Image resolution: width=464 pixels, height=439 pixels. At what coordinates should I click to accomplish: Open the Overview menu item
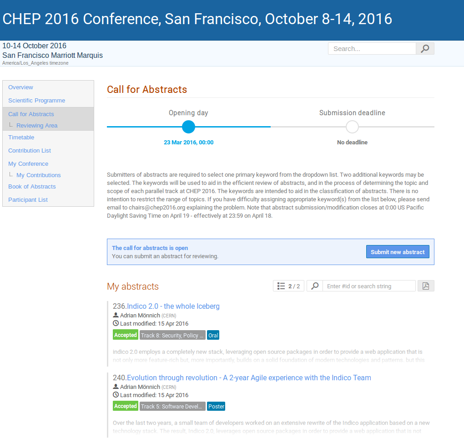pyautogui.click(x=21, y=87)
